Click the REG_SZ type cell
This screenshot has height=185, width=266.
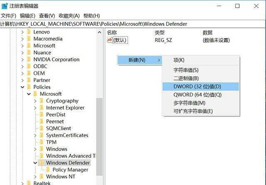pyautogui.click(x=163, y=40)
